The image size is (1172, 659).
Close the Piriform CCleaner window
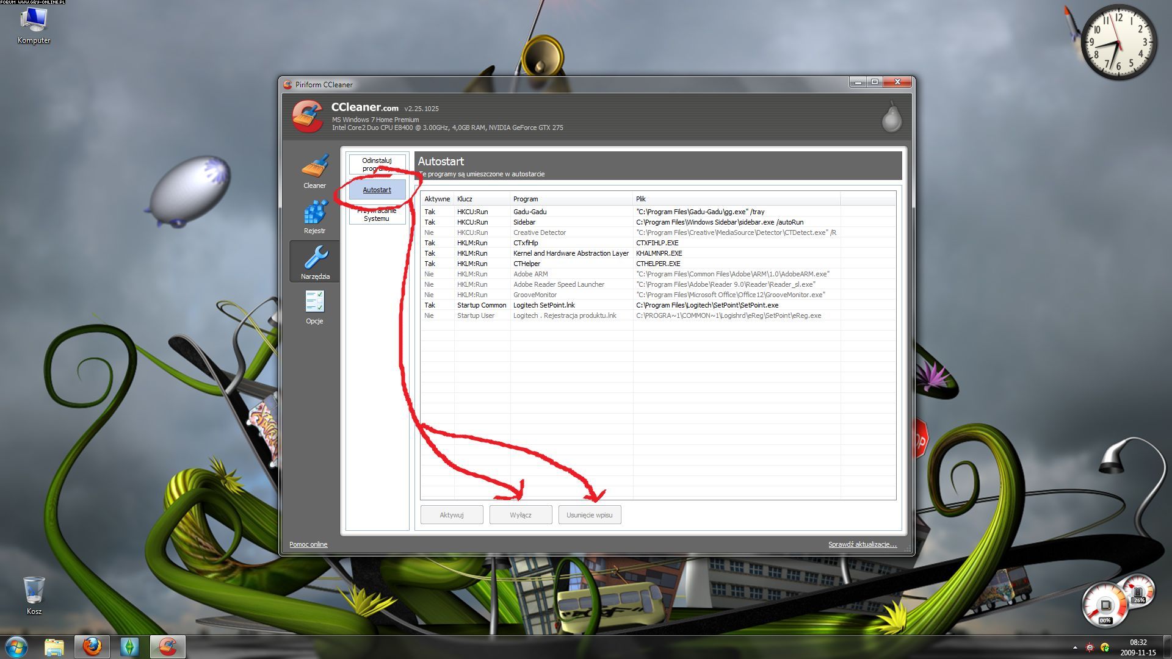(897, 82)
